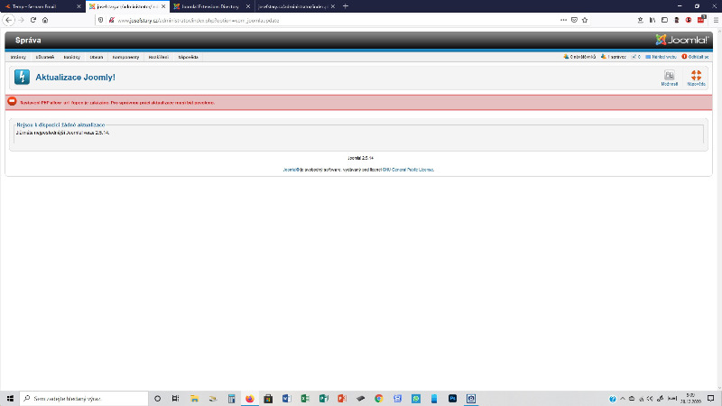Close the Seznam Email tab
Screen dimensions: 722x406
[79, 6]
